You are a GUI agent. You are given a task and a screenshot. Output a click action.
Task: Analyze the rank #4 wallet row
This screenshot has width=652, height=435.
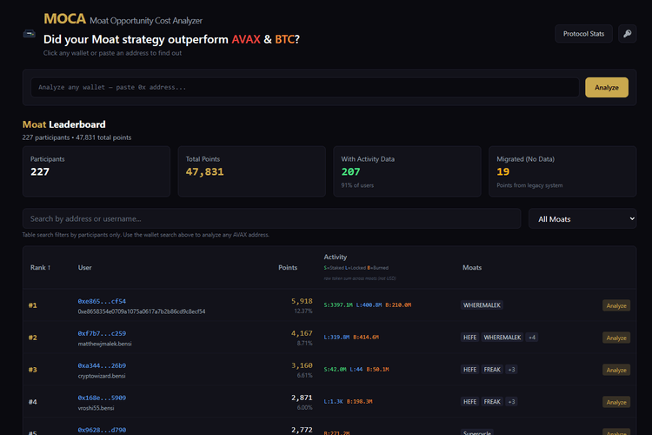point(616,402)
